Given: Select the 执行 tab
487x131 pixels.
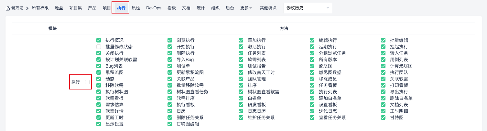Looking at the screenshot, I should click(x=121, y=8).
